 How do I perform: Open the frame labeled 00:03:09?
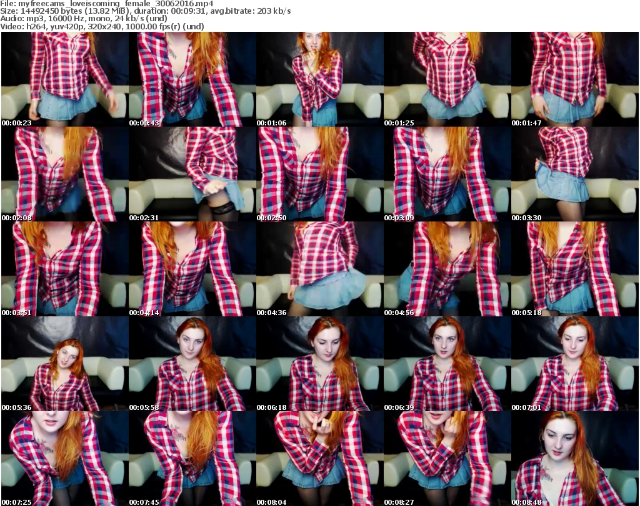click(x=447, y=174)
